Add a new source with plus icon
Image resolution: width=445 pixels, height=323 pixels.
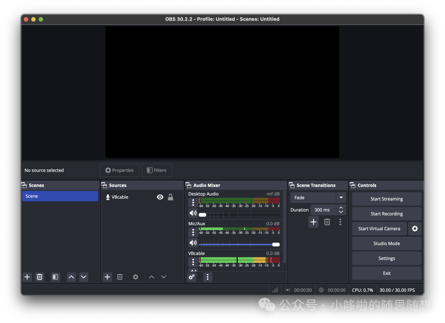(108, 277)
